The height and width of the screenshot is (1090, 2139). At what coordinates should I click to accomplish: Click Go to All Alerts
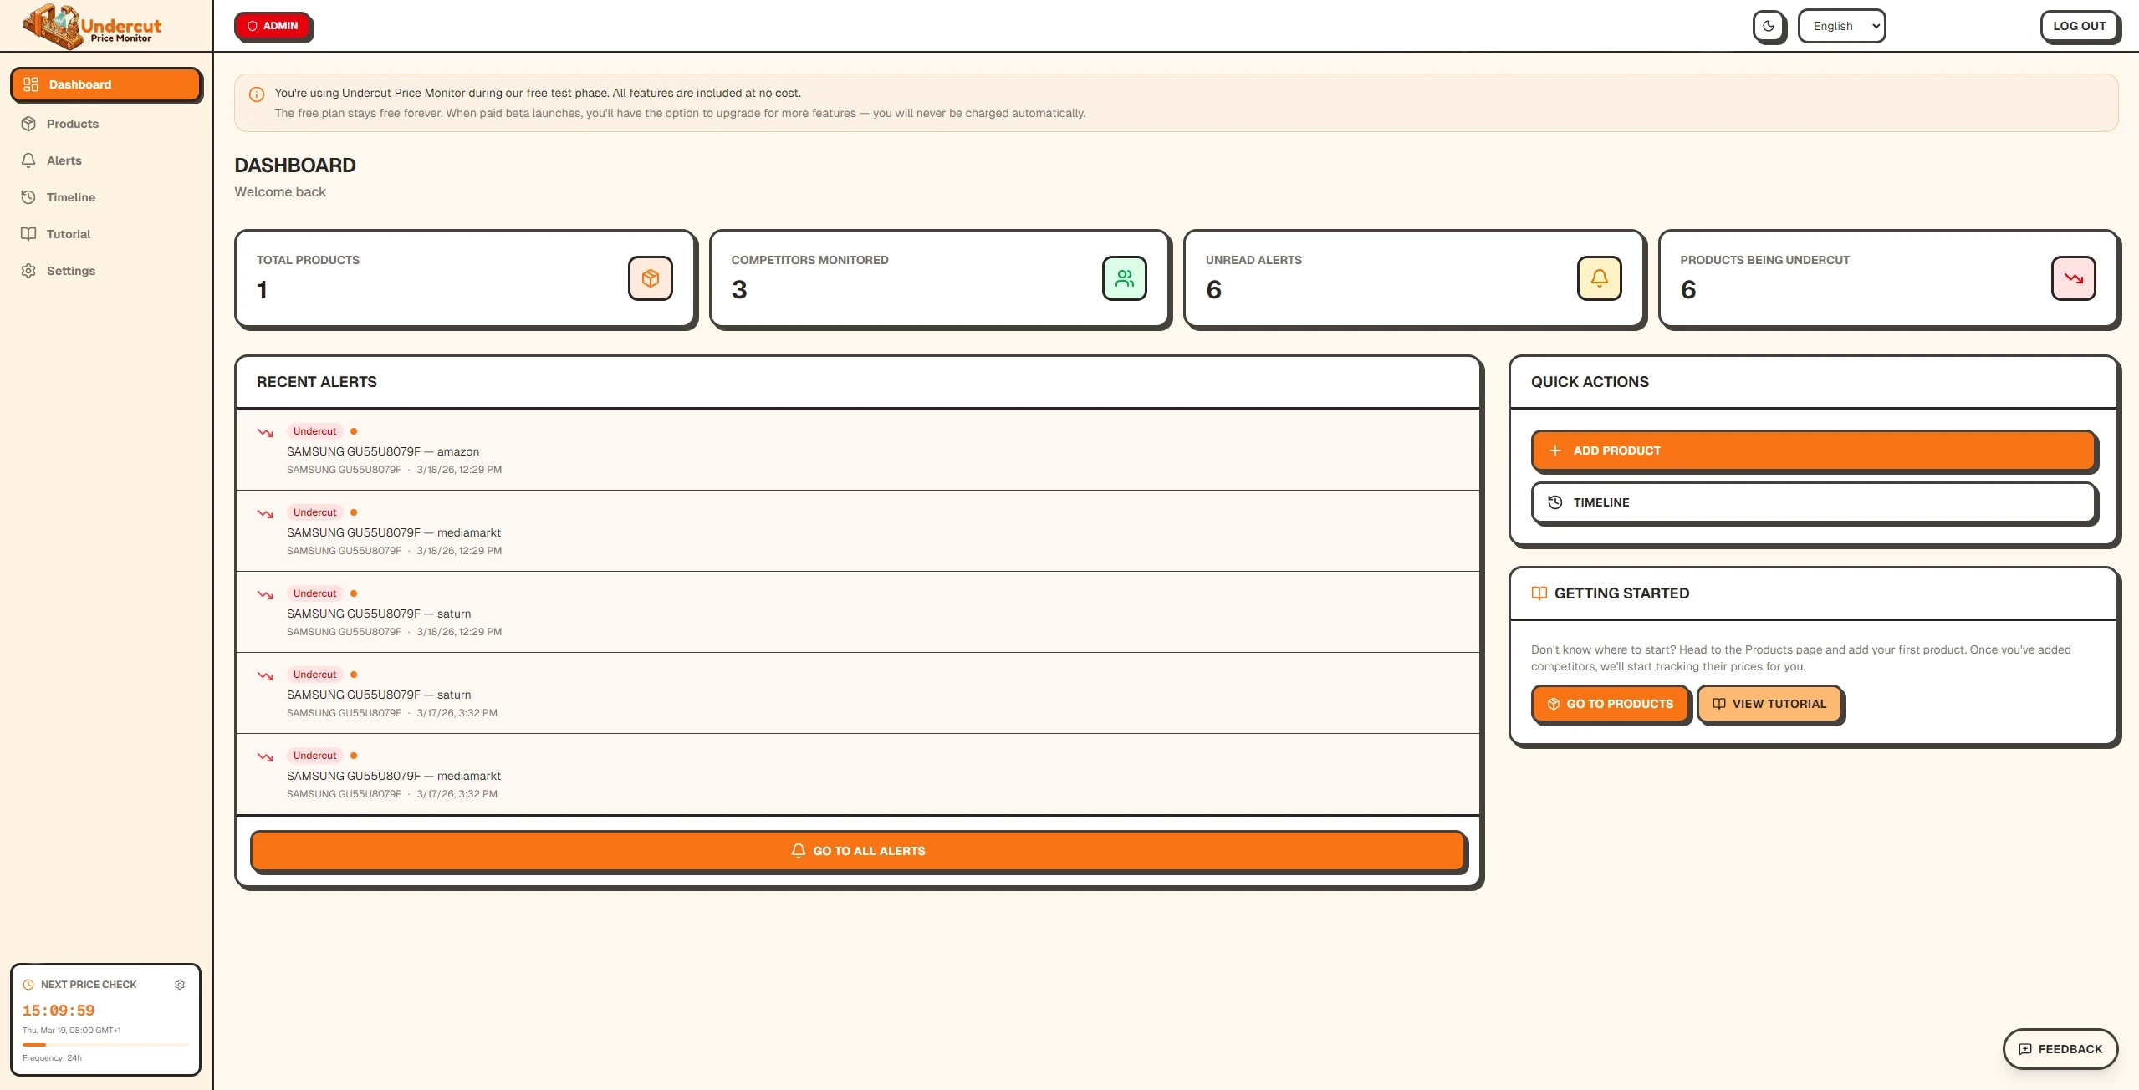[x=858, y=850]
